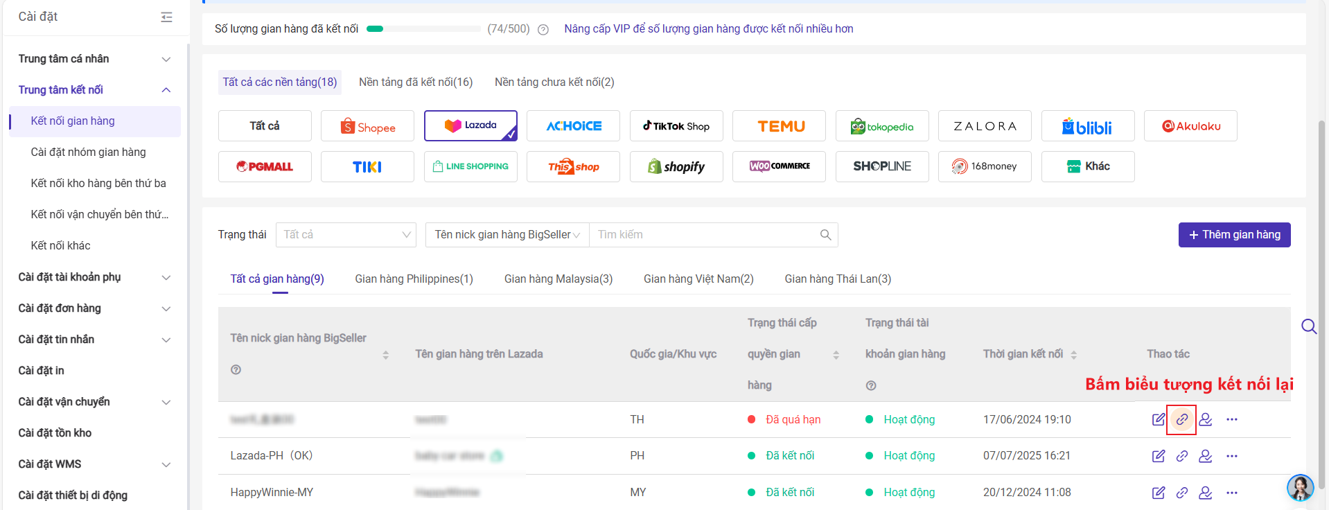
Task: Click the Nâng cấp VIP upgrade link
Action: (x=708, y=29)
